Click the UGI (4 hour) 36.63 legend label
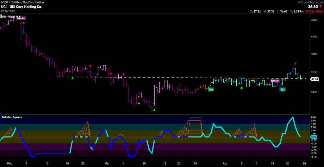 (12, 17)
